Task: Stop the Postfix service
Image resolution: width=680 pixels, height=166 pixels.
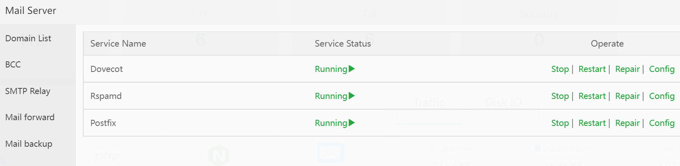Action: (x=560, y=123)
